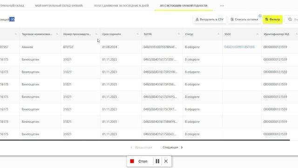Screen dimensions: 298x168
Task: Select the Аммиак product name cell
Action: (x=27, y=47)
